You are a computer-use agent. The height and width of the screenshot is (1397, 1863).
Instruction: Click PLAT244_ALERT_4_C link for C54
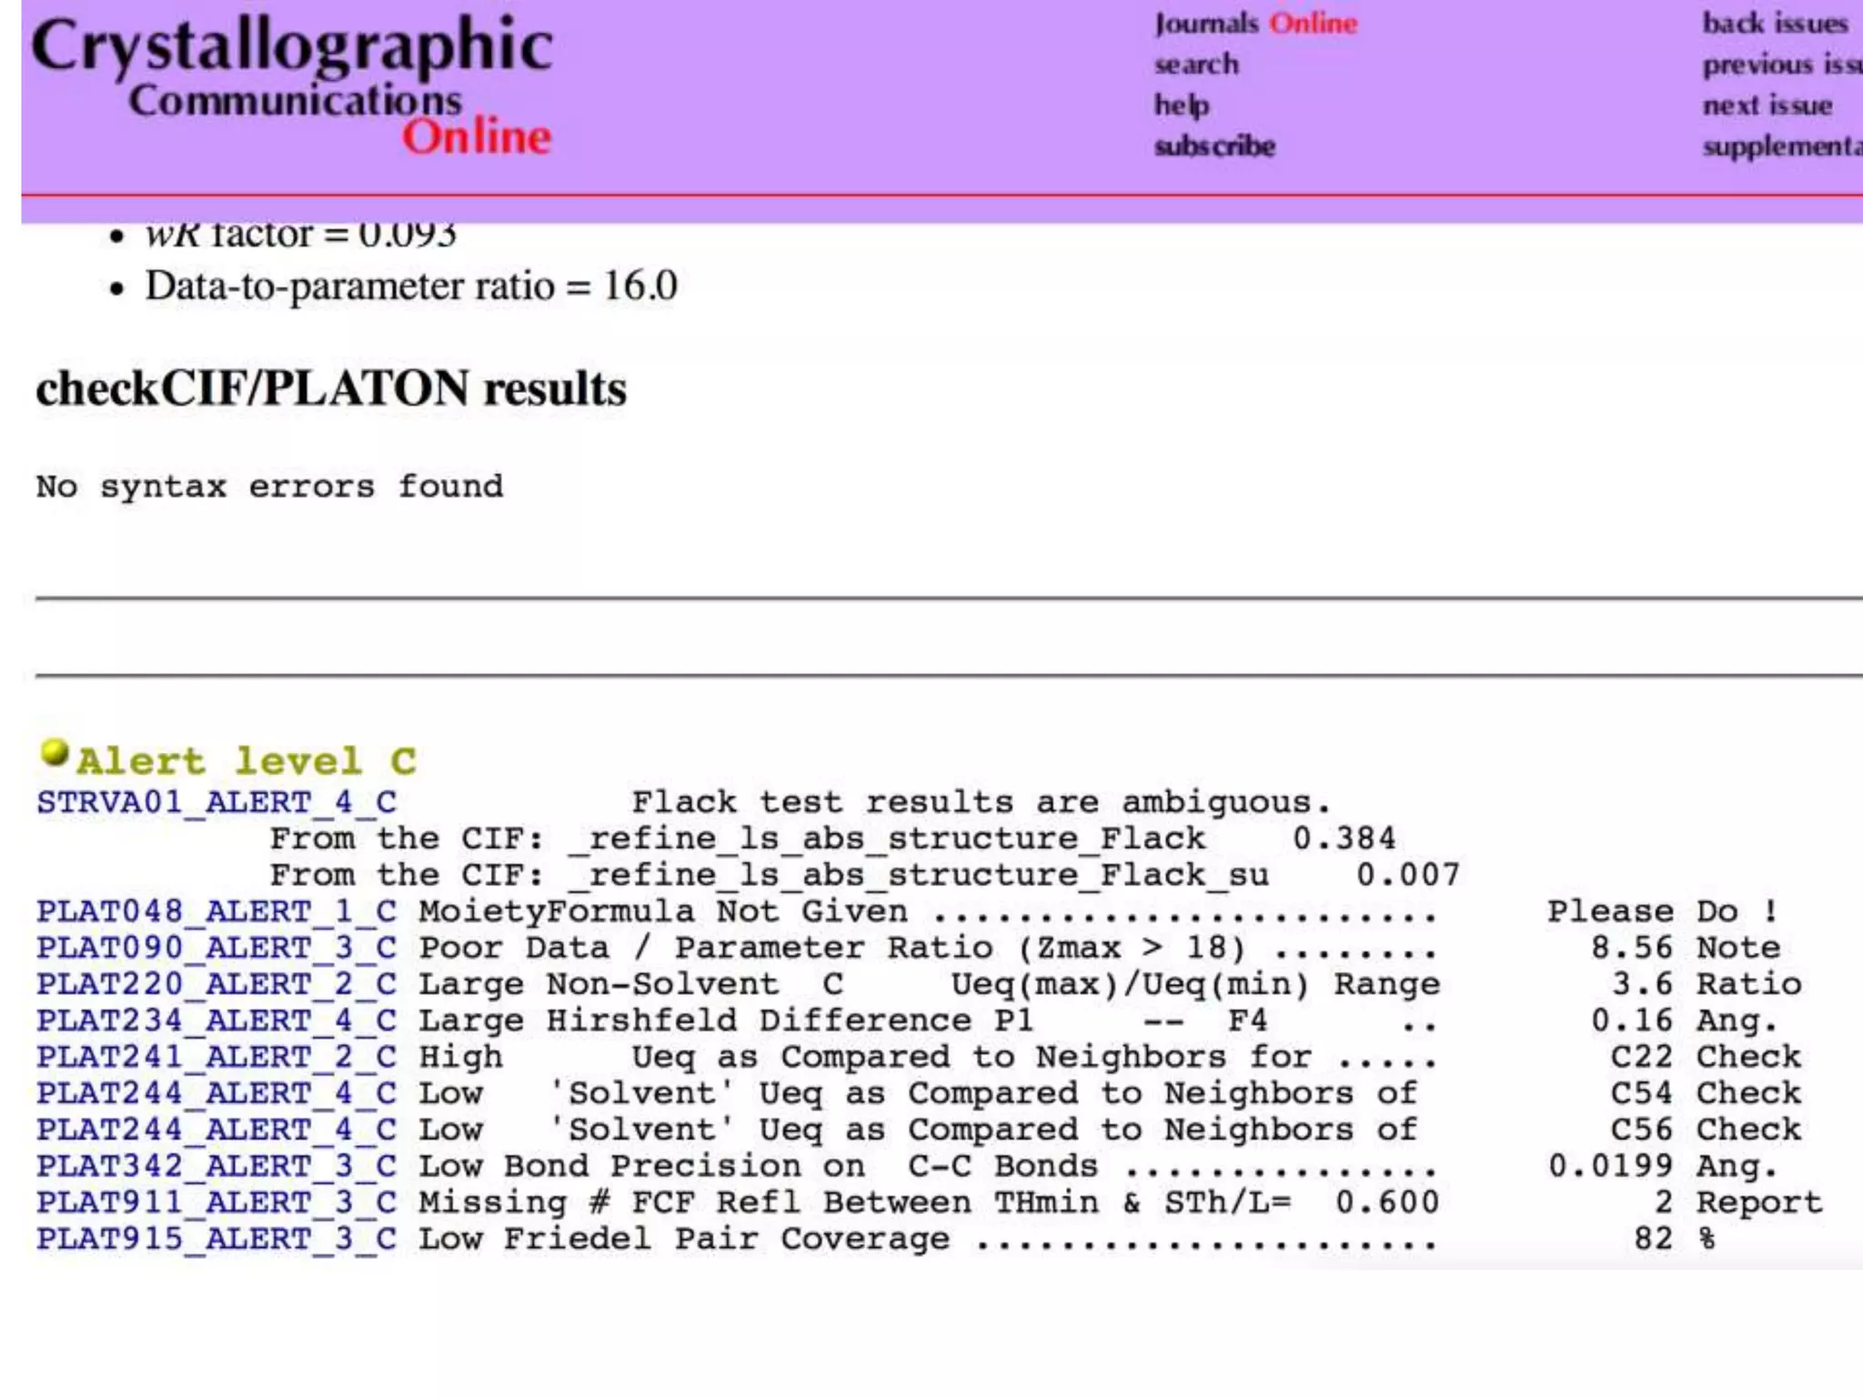pyautogui.click(x=217, y=1094)
